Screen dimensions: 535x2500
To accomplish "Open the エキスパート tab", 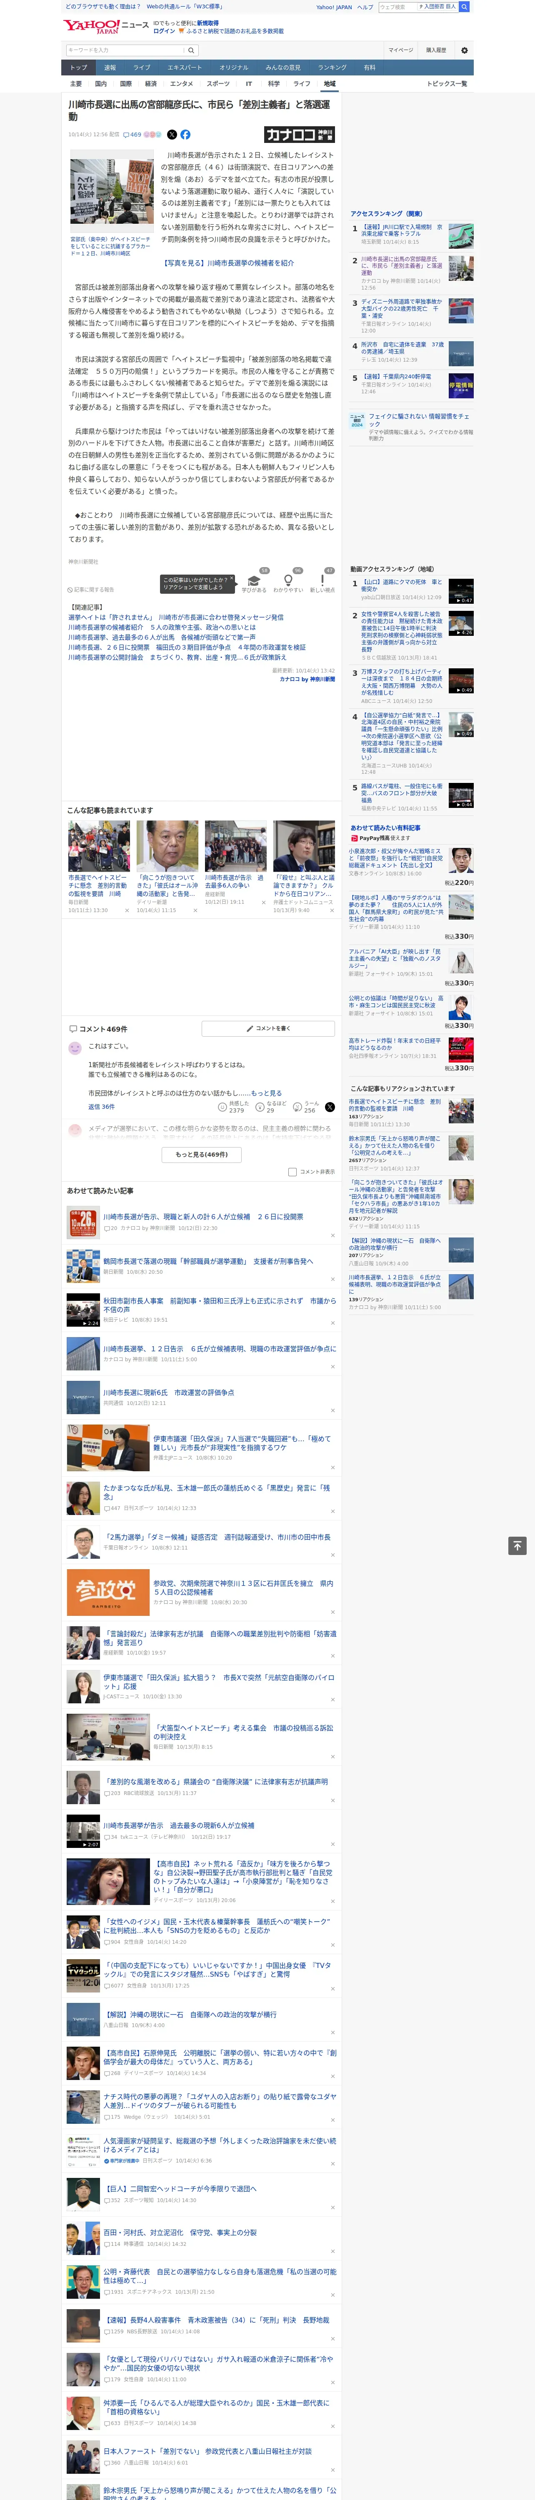I will [x=185, y=68].
